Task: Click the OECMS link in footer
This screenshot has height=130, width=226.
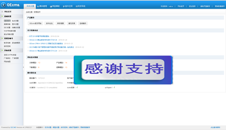Action: click(x=13, y=128)
